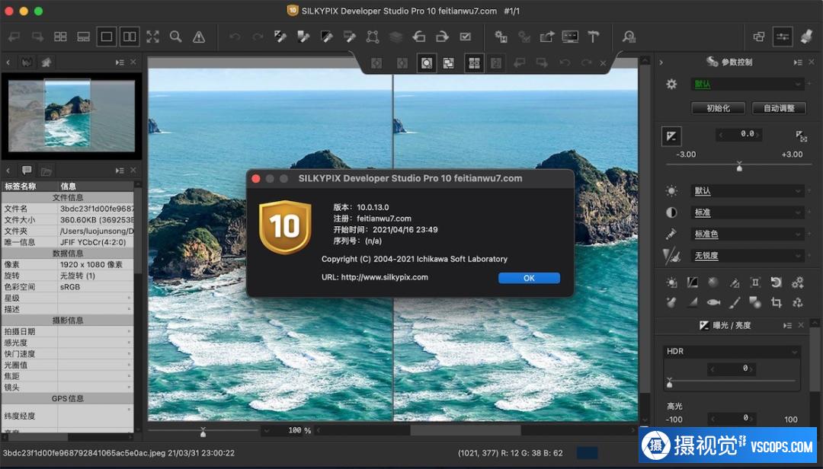
Task: Open the partial correction bounding-box tool
Action: click(x=373, y=37)
